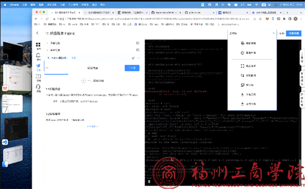Open a new Chrome tab with the plus button
This screenshot has height=189, width=305.
coord(287,12)
